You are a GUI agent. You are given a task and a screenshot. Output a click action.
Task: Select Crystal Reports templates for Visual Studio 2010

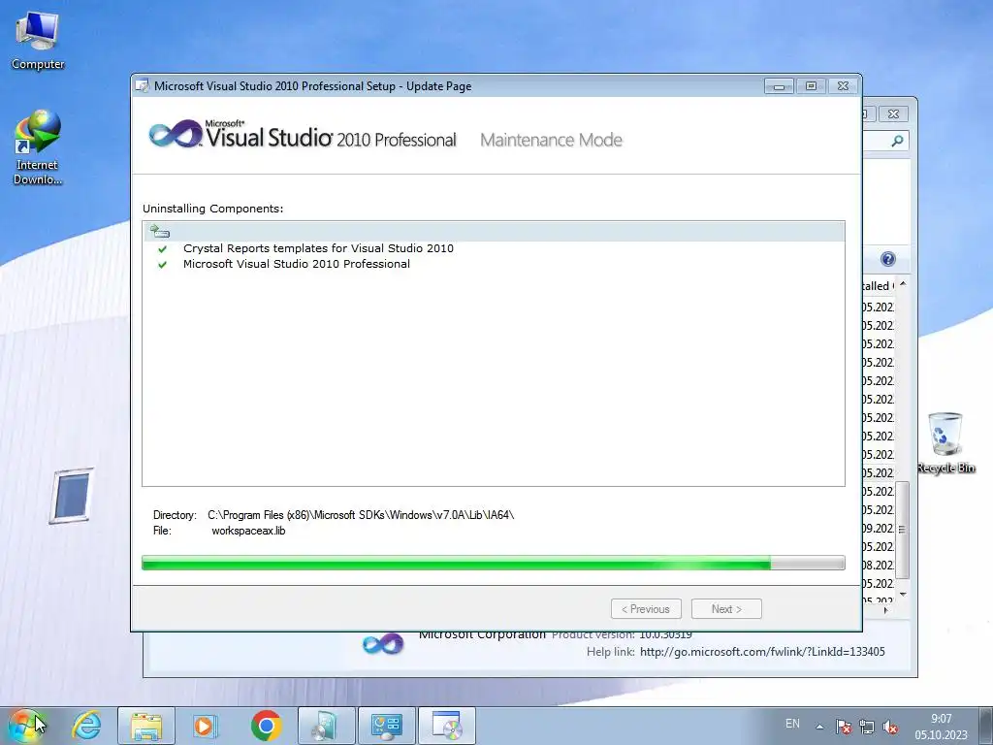tap(318, 248)
